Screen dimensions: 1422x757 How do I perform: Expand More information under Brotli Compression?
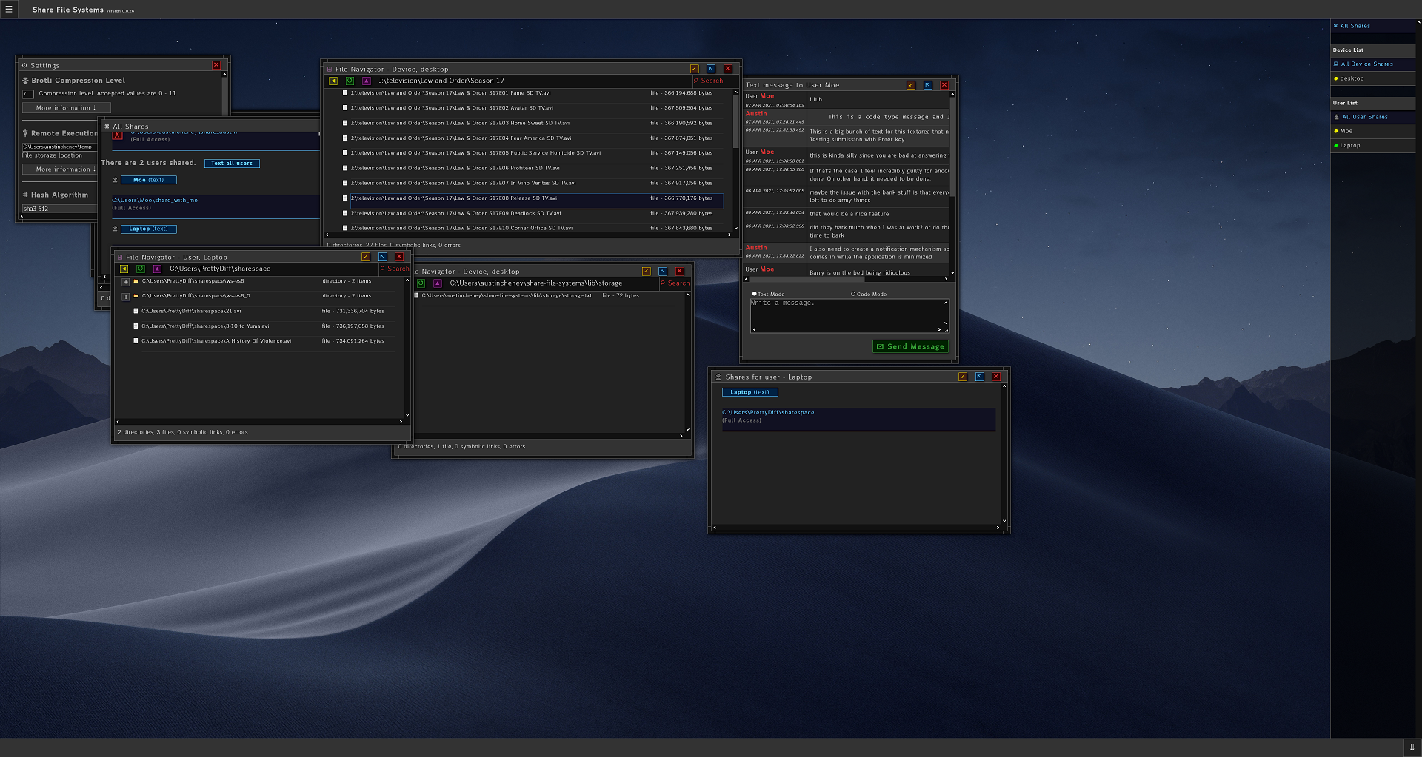pyautogui.click(x=66, y=108)
